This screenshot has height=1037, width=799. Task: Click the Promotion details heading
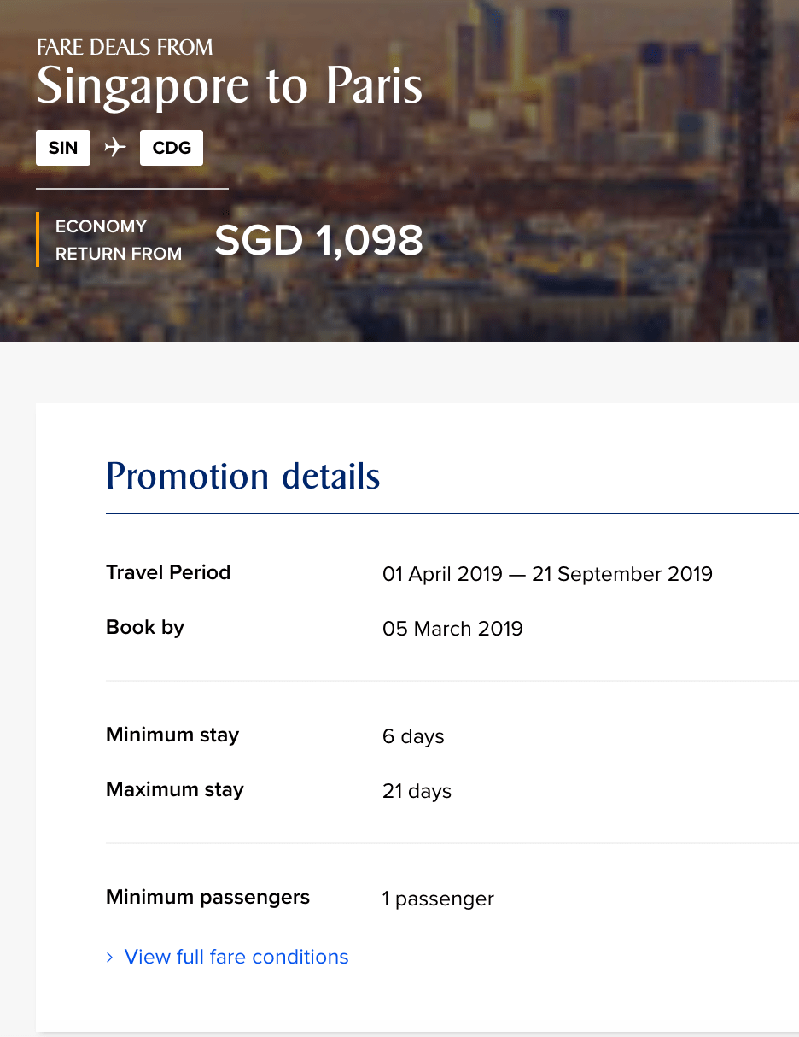[242, 476]
